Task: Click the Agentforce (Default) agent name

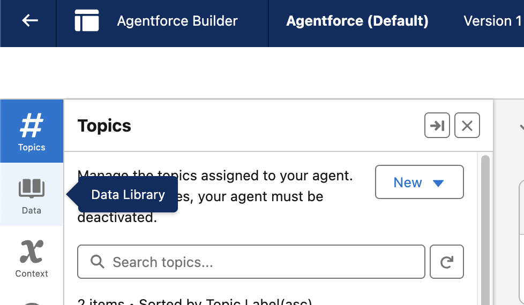Action: pyautogui.click(x=357, y=21)
